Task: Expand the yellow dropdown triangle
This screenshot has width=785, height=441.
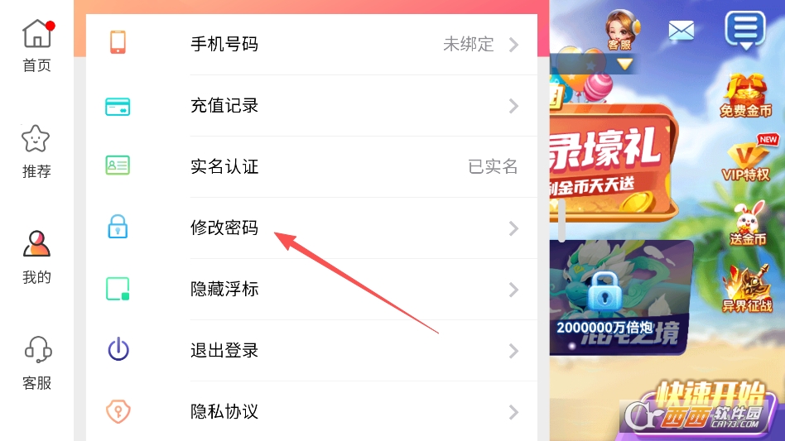Action: pyautogui.click(x=624, y=64)
